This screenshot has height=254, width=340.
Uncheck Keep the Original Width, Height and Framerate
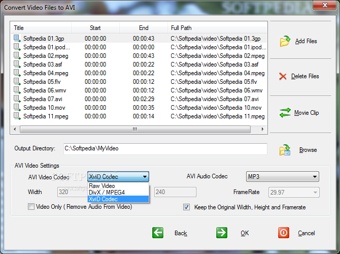(x=186, y=207)
